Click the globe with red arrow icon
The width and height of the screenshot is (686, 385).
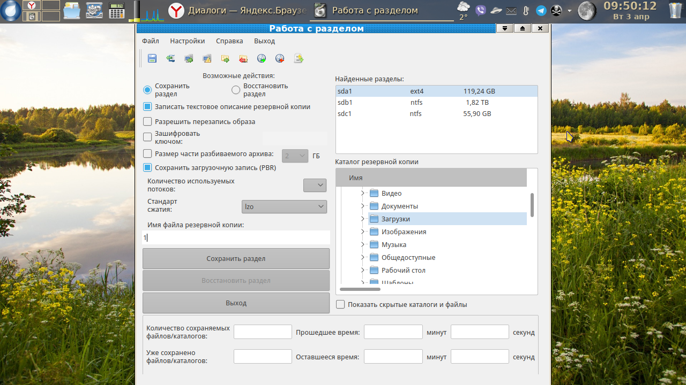(280, 59)
